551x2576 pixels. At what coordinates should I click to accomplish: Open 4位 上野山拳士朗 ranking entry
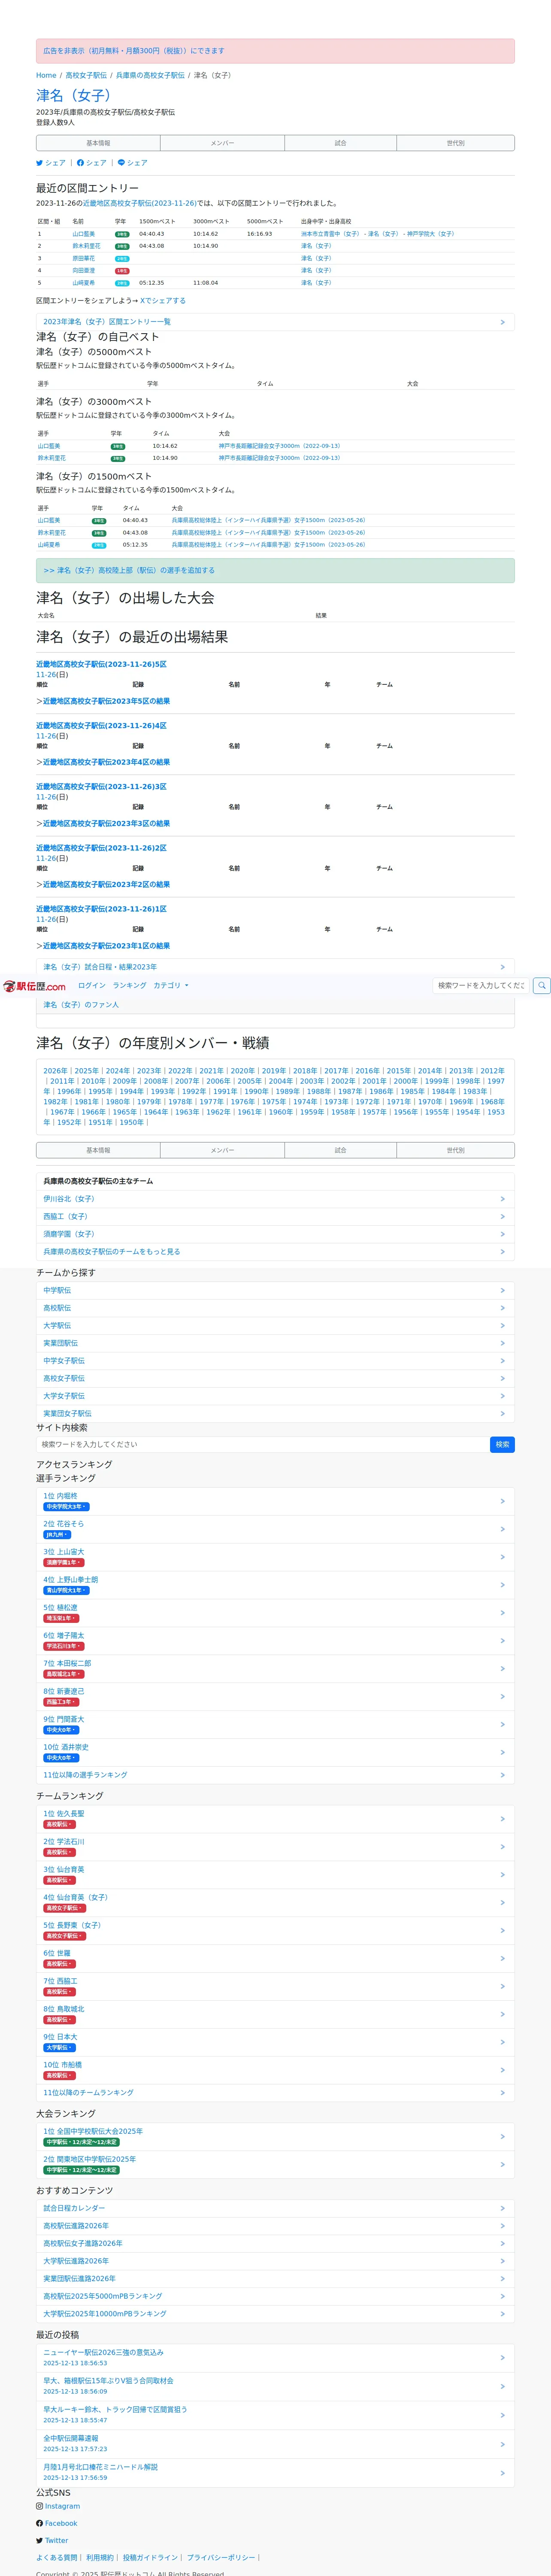point(275,1585)
